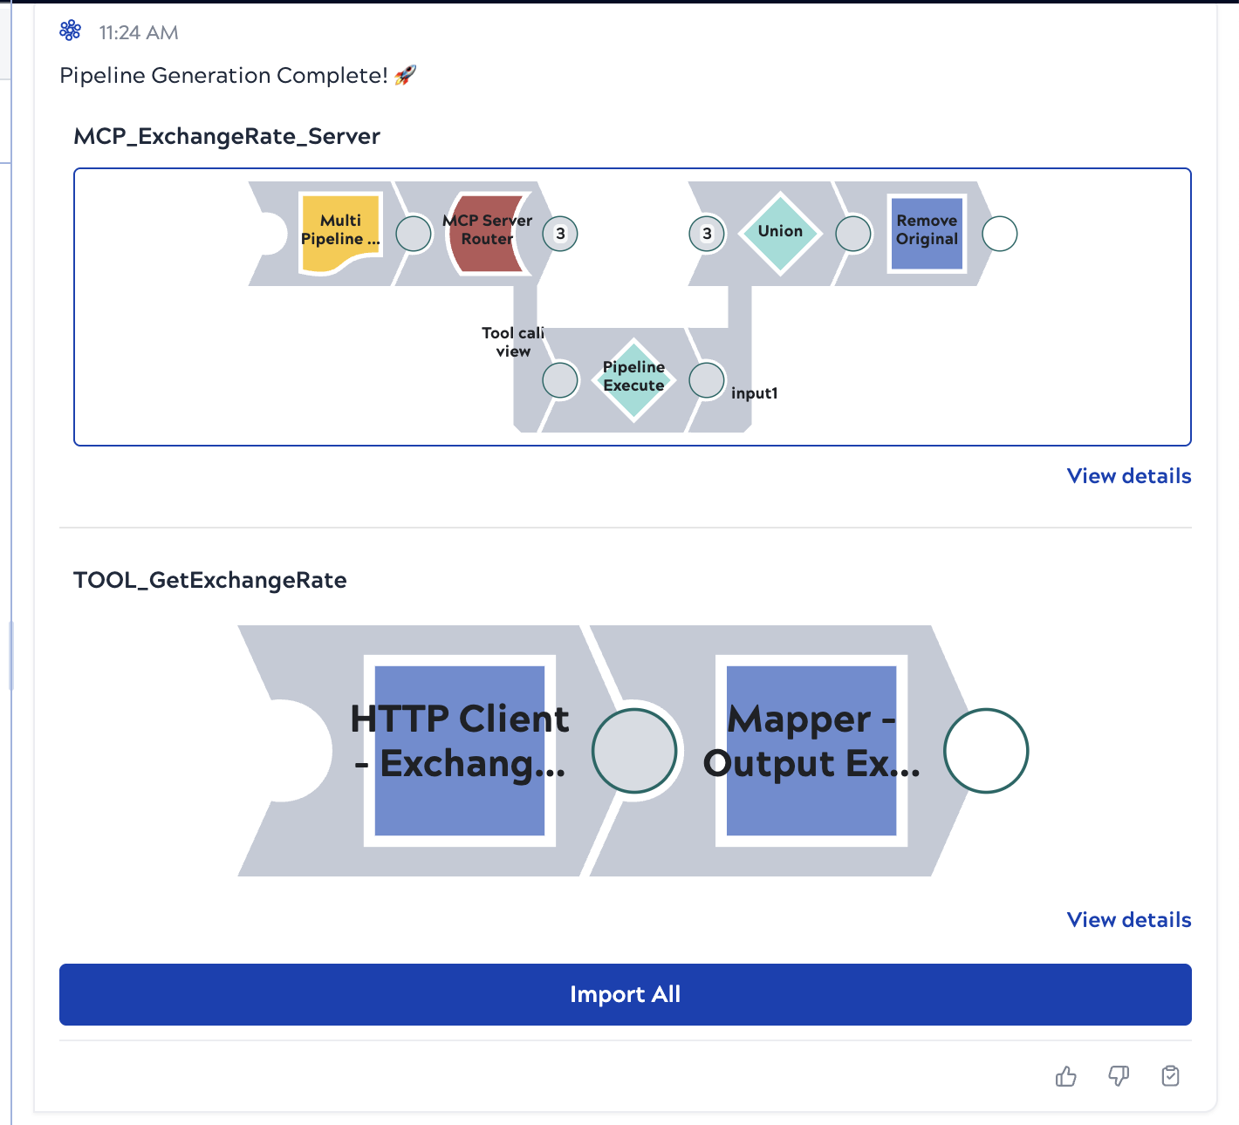Click the Import All button

(x=626, y=994)
